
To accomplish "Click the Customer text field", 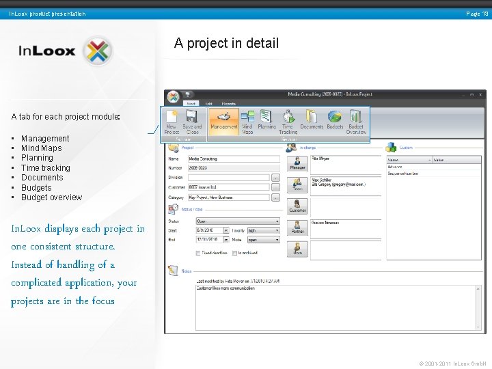I will (229, 187).
